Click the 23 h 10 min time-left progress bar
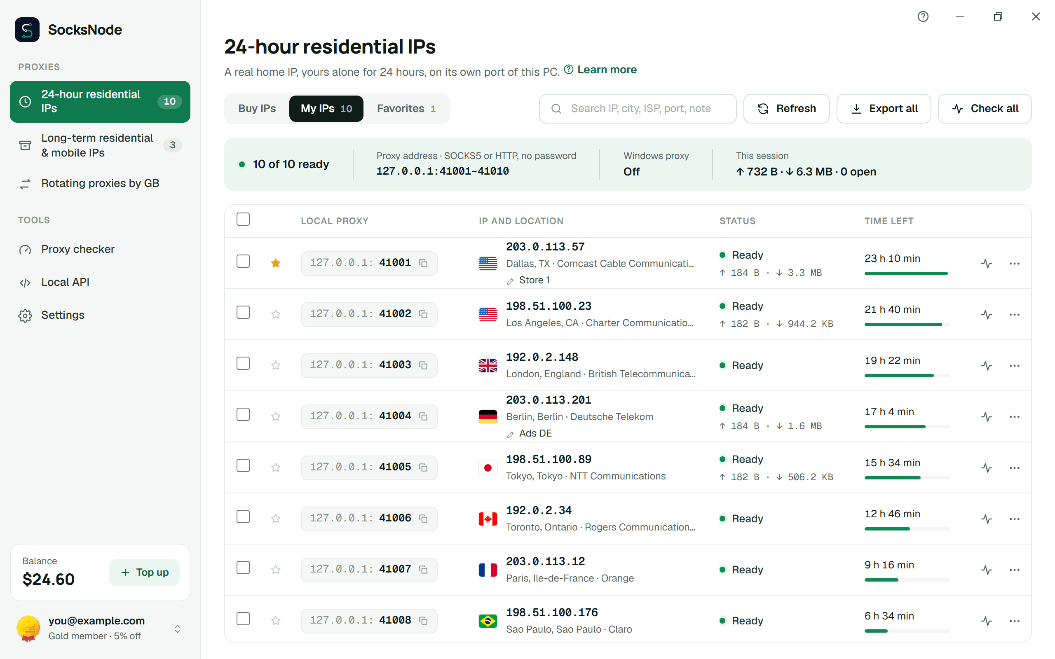 pos(907,274)
